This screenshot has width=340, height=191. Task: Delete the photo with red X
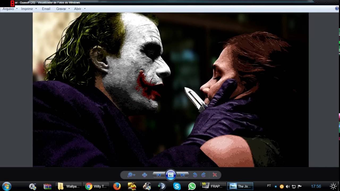(215, 175)
